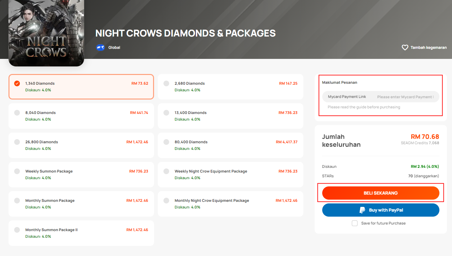
Task: Click the PayPal logo icon
Action: tap(362, 210)
